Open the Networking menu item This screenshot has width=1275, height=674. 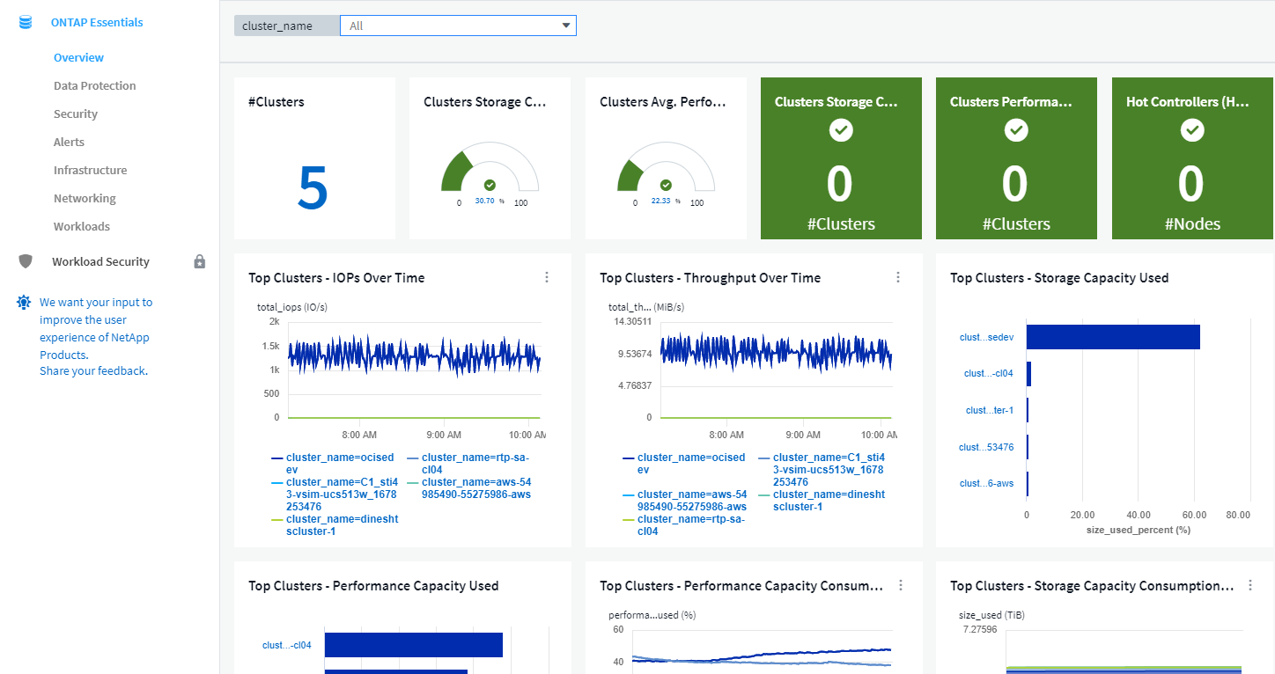coord(85,198)
